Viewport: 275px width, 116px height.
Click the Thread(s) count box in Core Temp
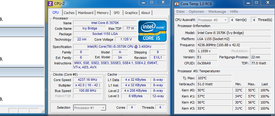pos(254,20)
